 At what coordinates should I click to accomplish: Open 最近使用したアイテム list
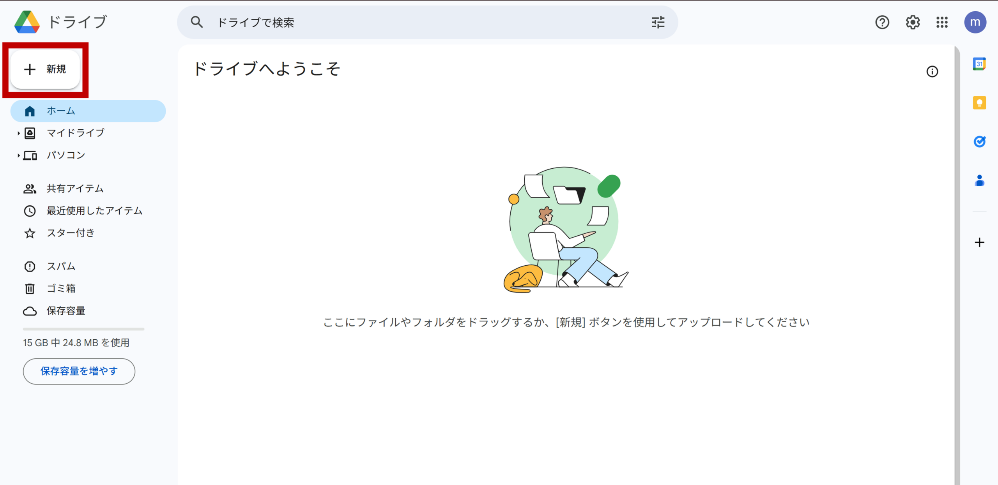tap(94, 211)
